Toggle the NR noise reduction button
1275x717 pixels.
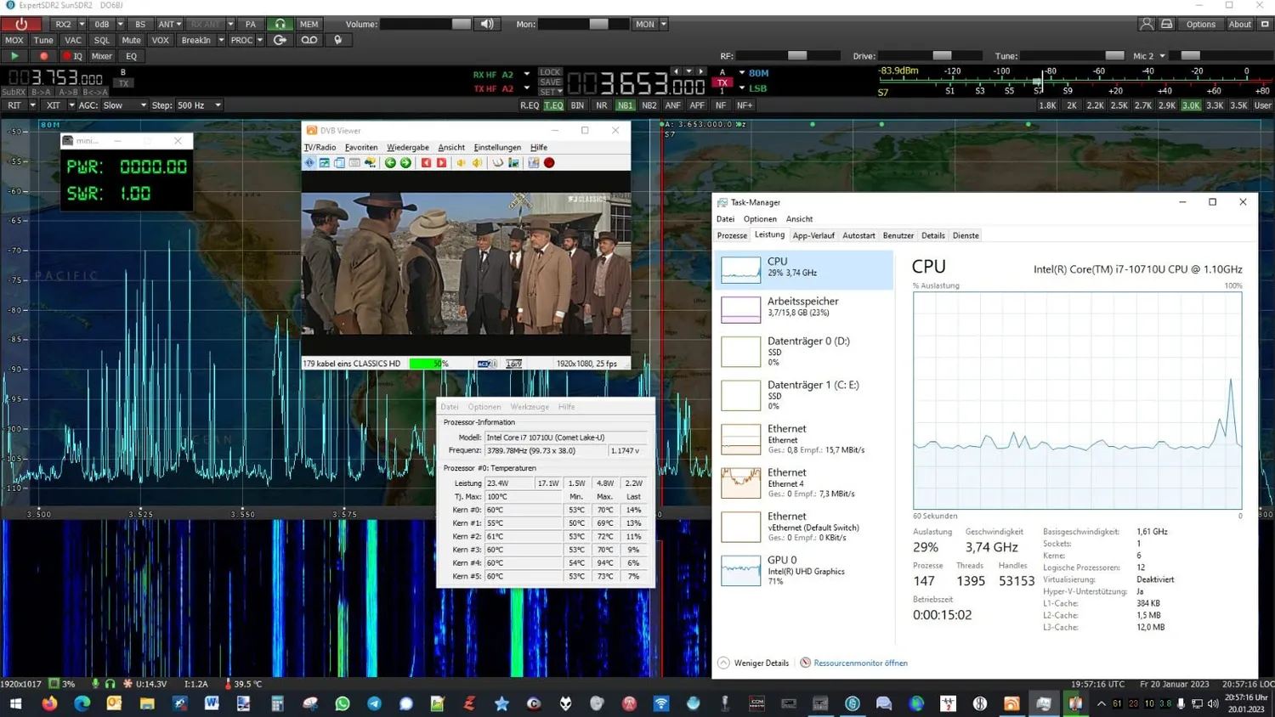(x=602, y=105)
